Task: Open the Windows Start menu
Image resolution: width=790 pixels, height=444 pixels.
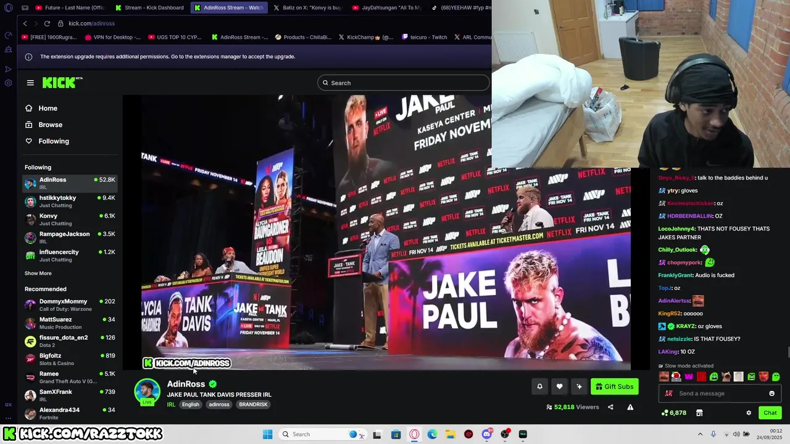Action: click(267, 434)
